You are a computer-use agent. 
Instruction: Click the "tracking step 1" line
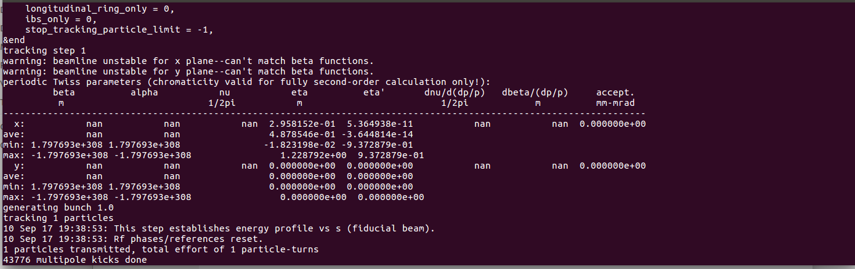tap(44, 50)
